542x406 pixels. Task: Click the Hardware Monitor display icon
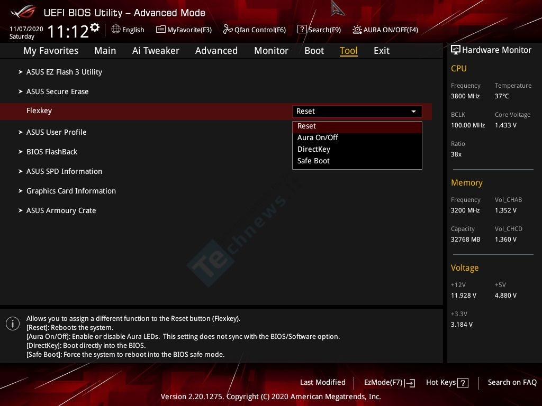pyautogui.click(x=456, y=50)
